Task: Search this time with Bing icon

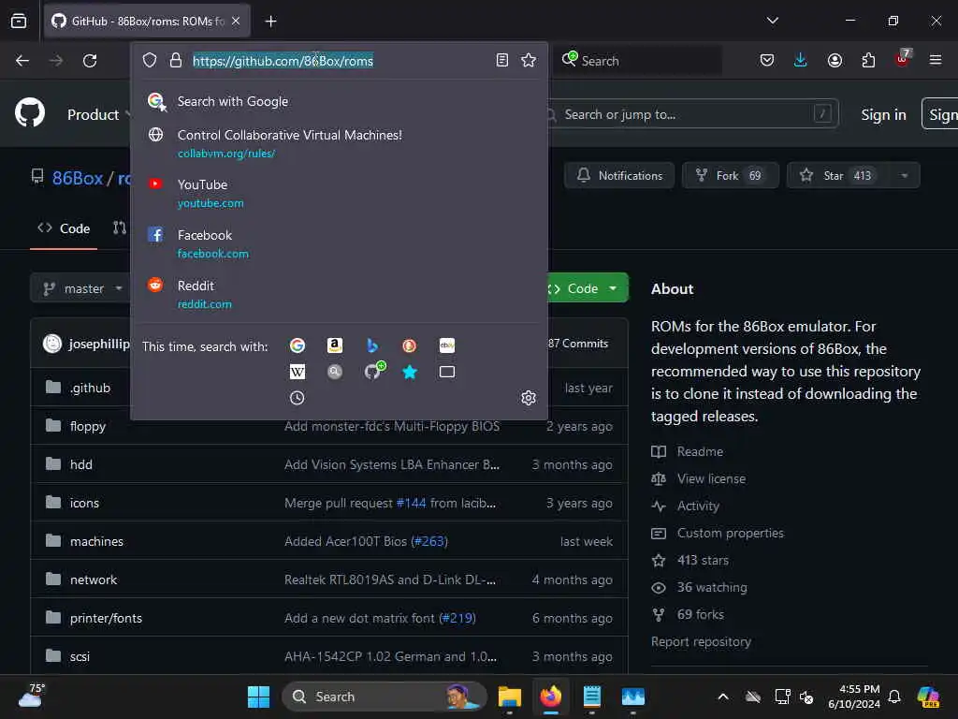Action: pos(372,345)
